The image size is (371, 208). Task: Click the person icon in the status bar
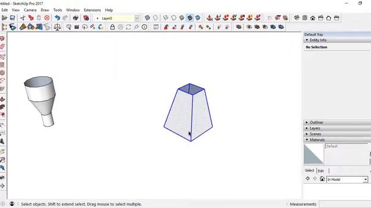coord(12,204)
